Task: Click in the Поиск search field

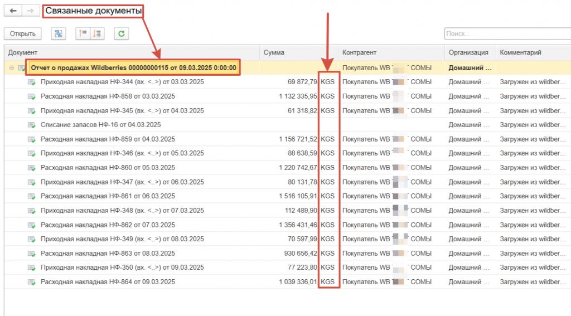Action: (x=506, y=34)
